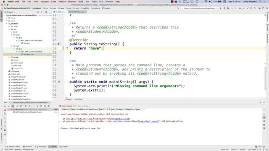Run the selected test configuration

221,8
